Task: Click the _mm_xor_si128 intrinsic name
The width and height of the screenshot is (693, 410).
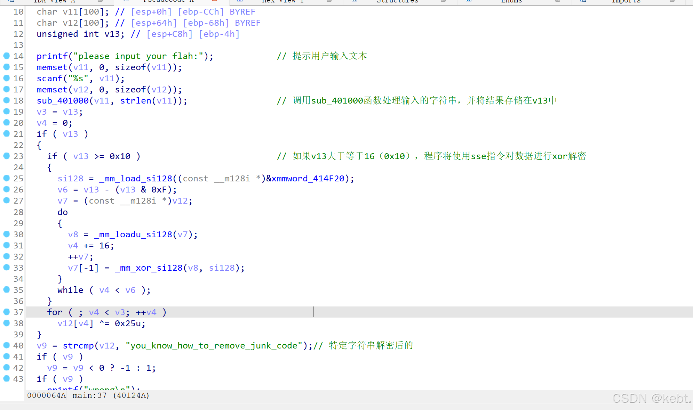Action: pos(150,268)
